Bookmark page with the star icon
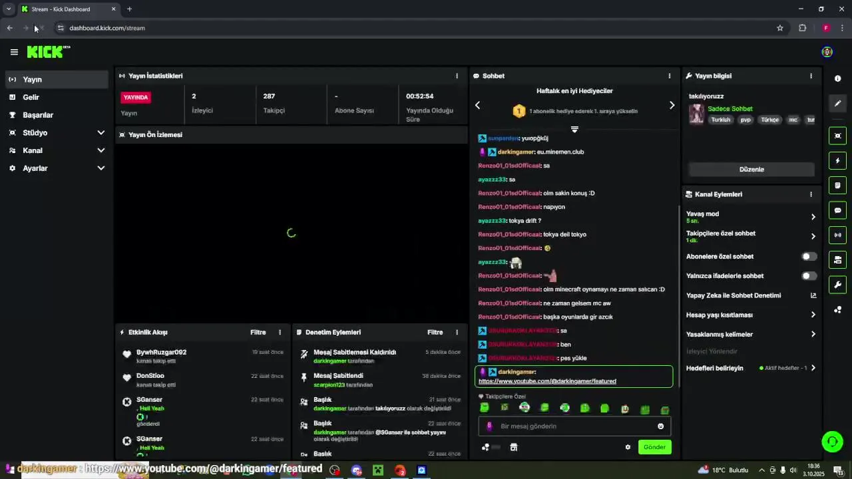 click(779, 28)
